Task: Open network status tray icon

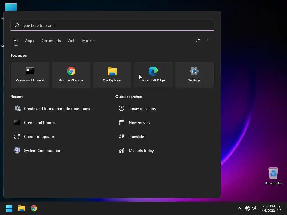Action: [x=247, y=208]
